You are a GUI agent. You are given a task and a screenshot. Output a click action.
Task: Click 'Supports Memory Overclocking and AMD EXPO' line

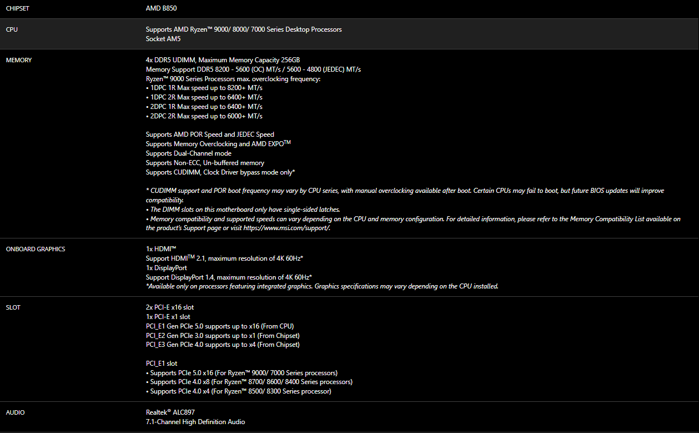point(218,144)
